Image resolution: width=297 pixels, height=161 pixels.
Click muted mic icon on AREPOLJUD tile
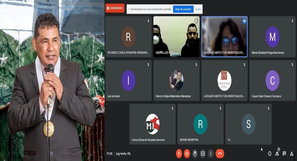[x=196, y=21]
